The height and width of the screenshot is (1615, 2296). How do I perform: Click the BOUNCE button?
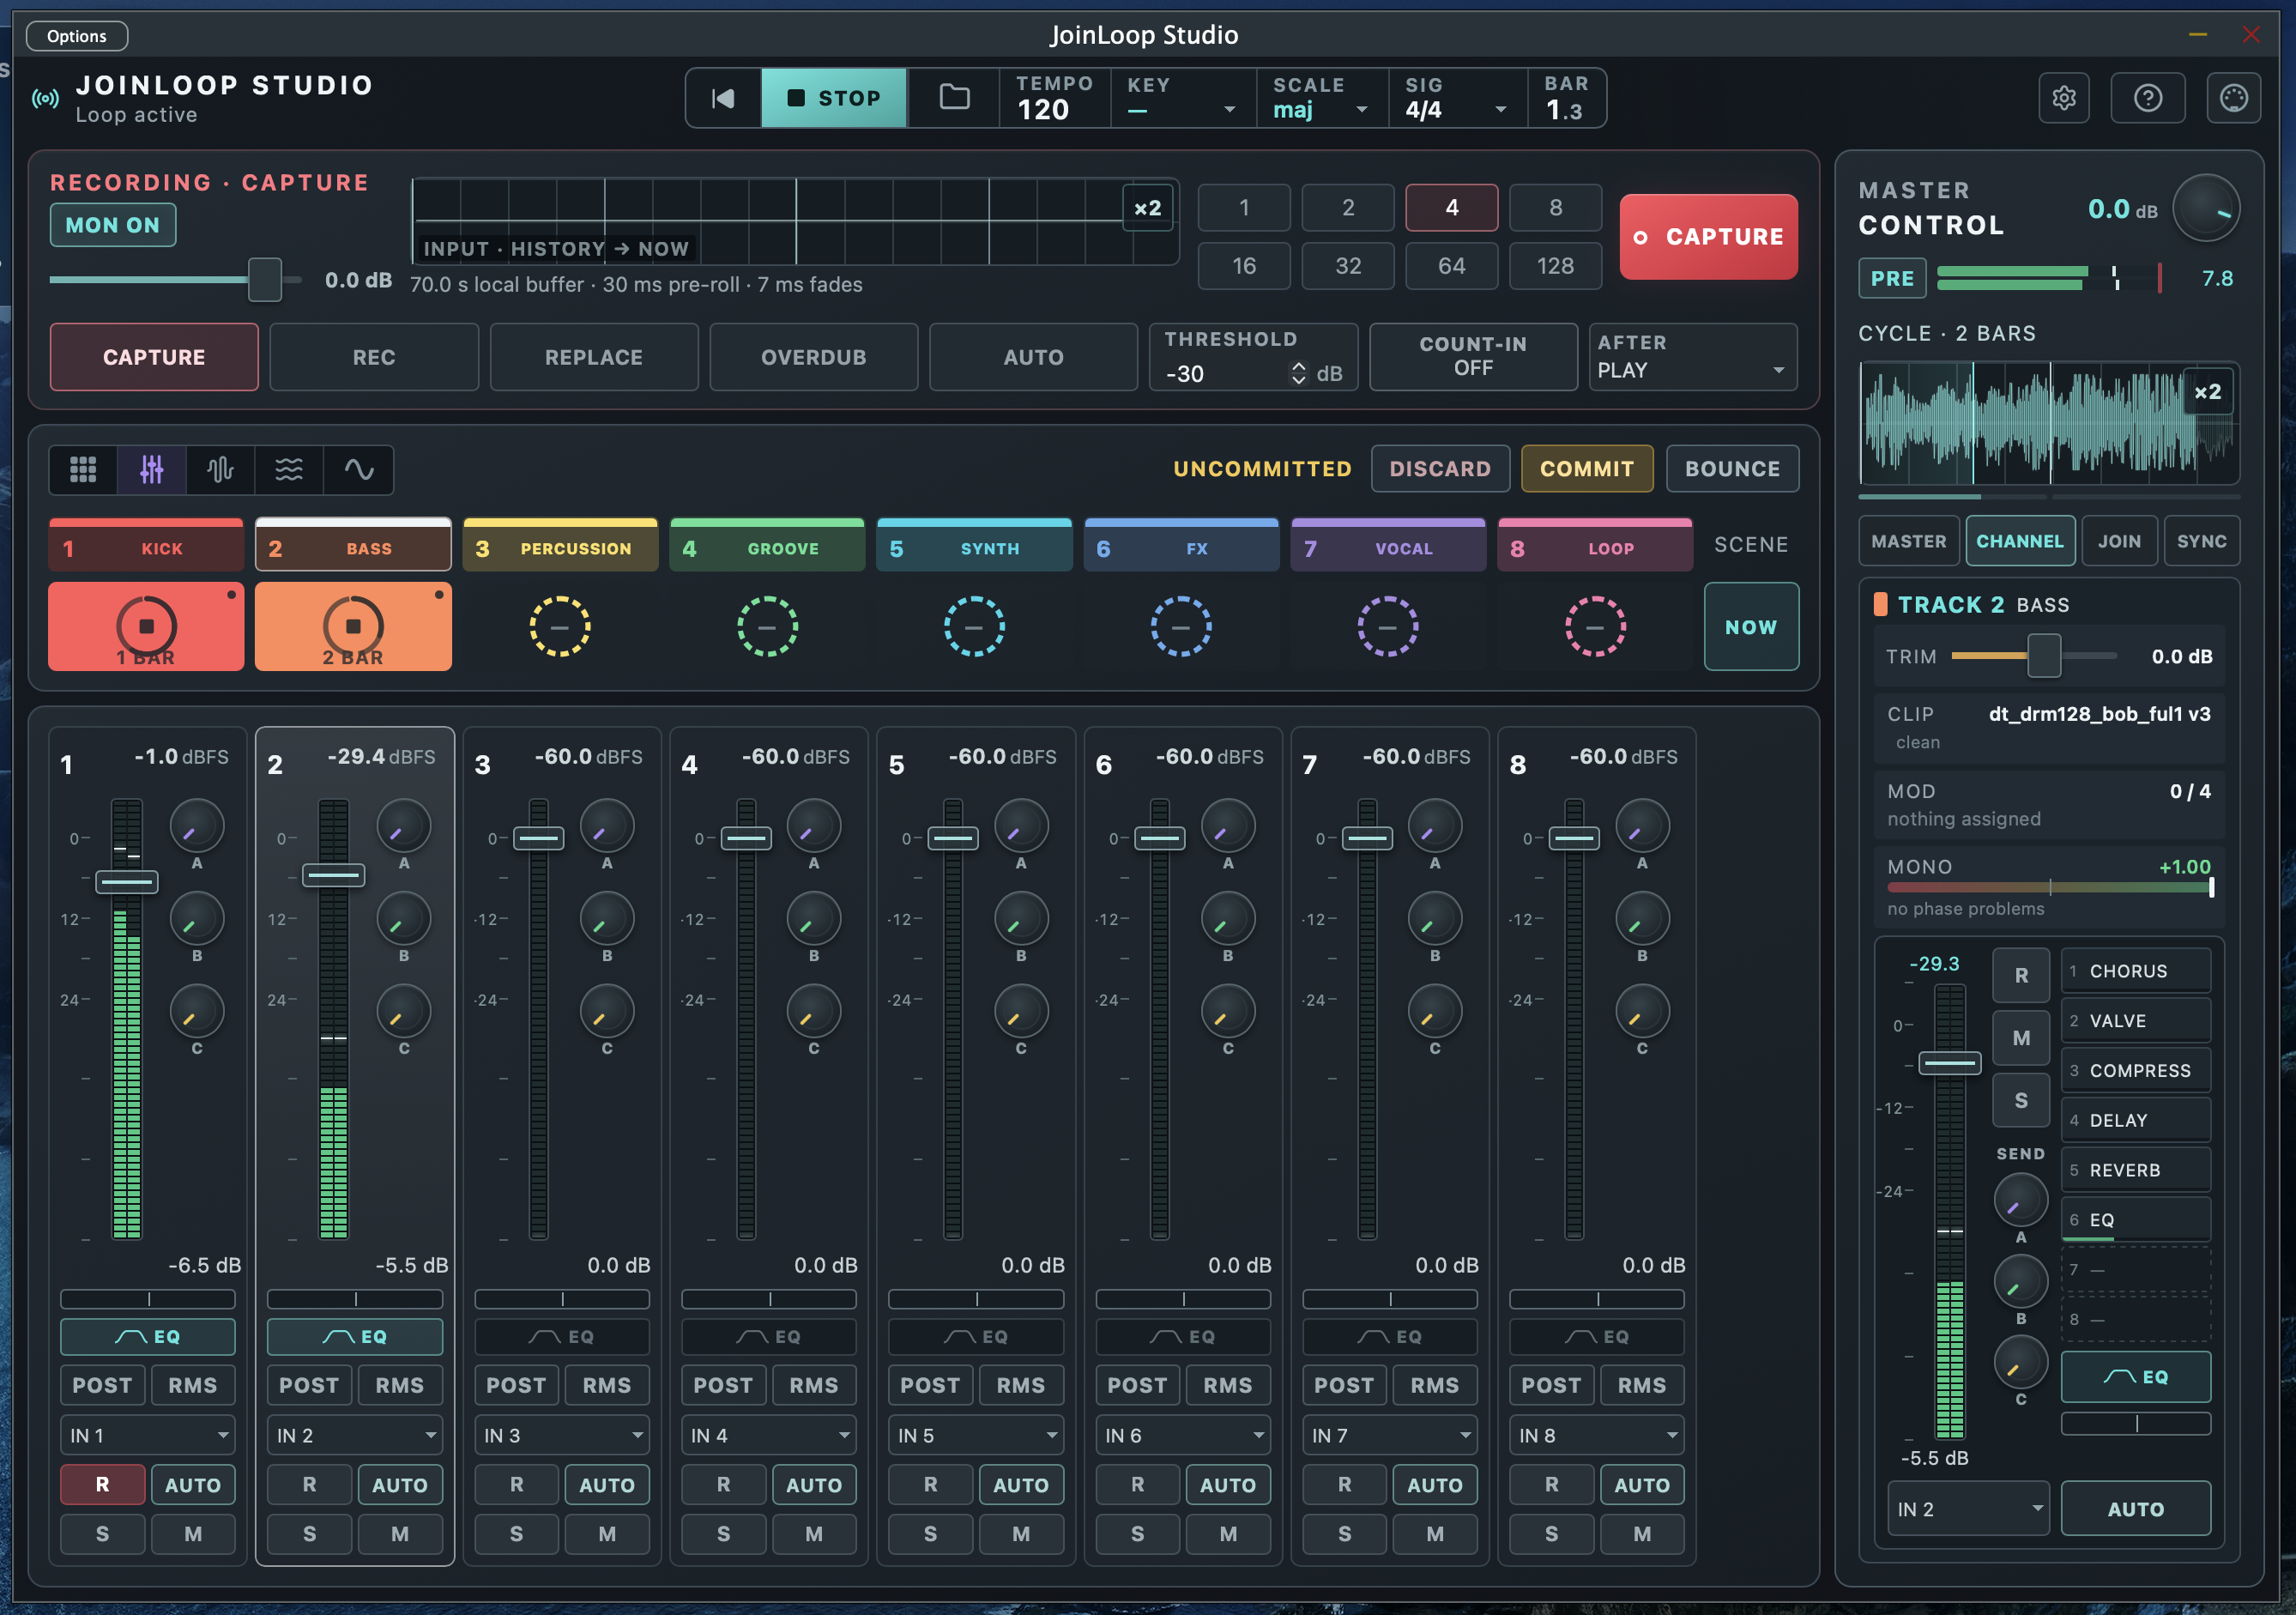coord(1732,469)
